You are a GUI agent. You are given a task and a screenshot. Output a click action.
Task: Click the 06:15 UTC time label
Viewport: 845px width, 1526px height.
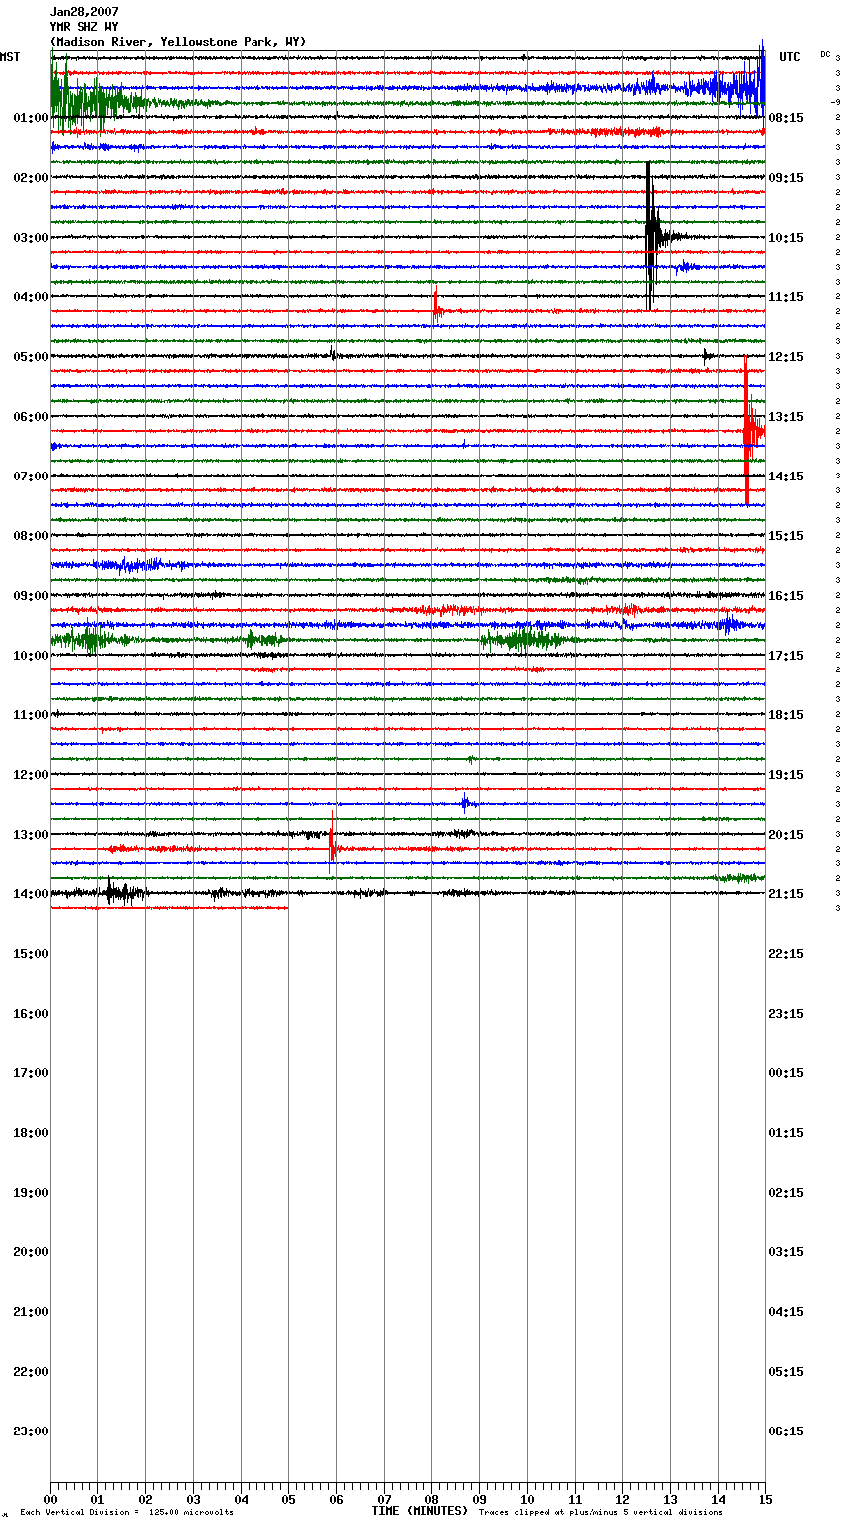click(786, 1431)
